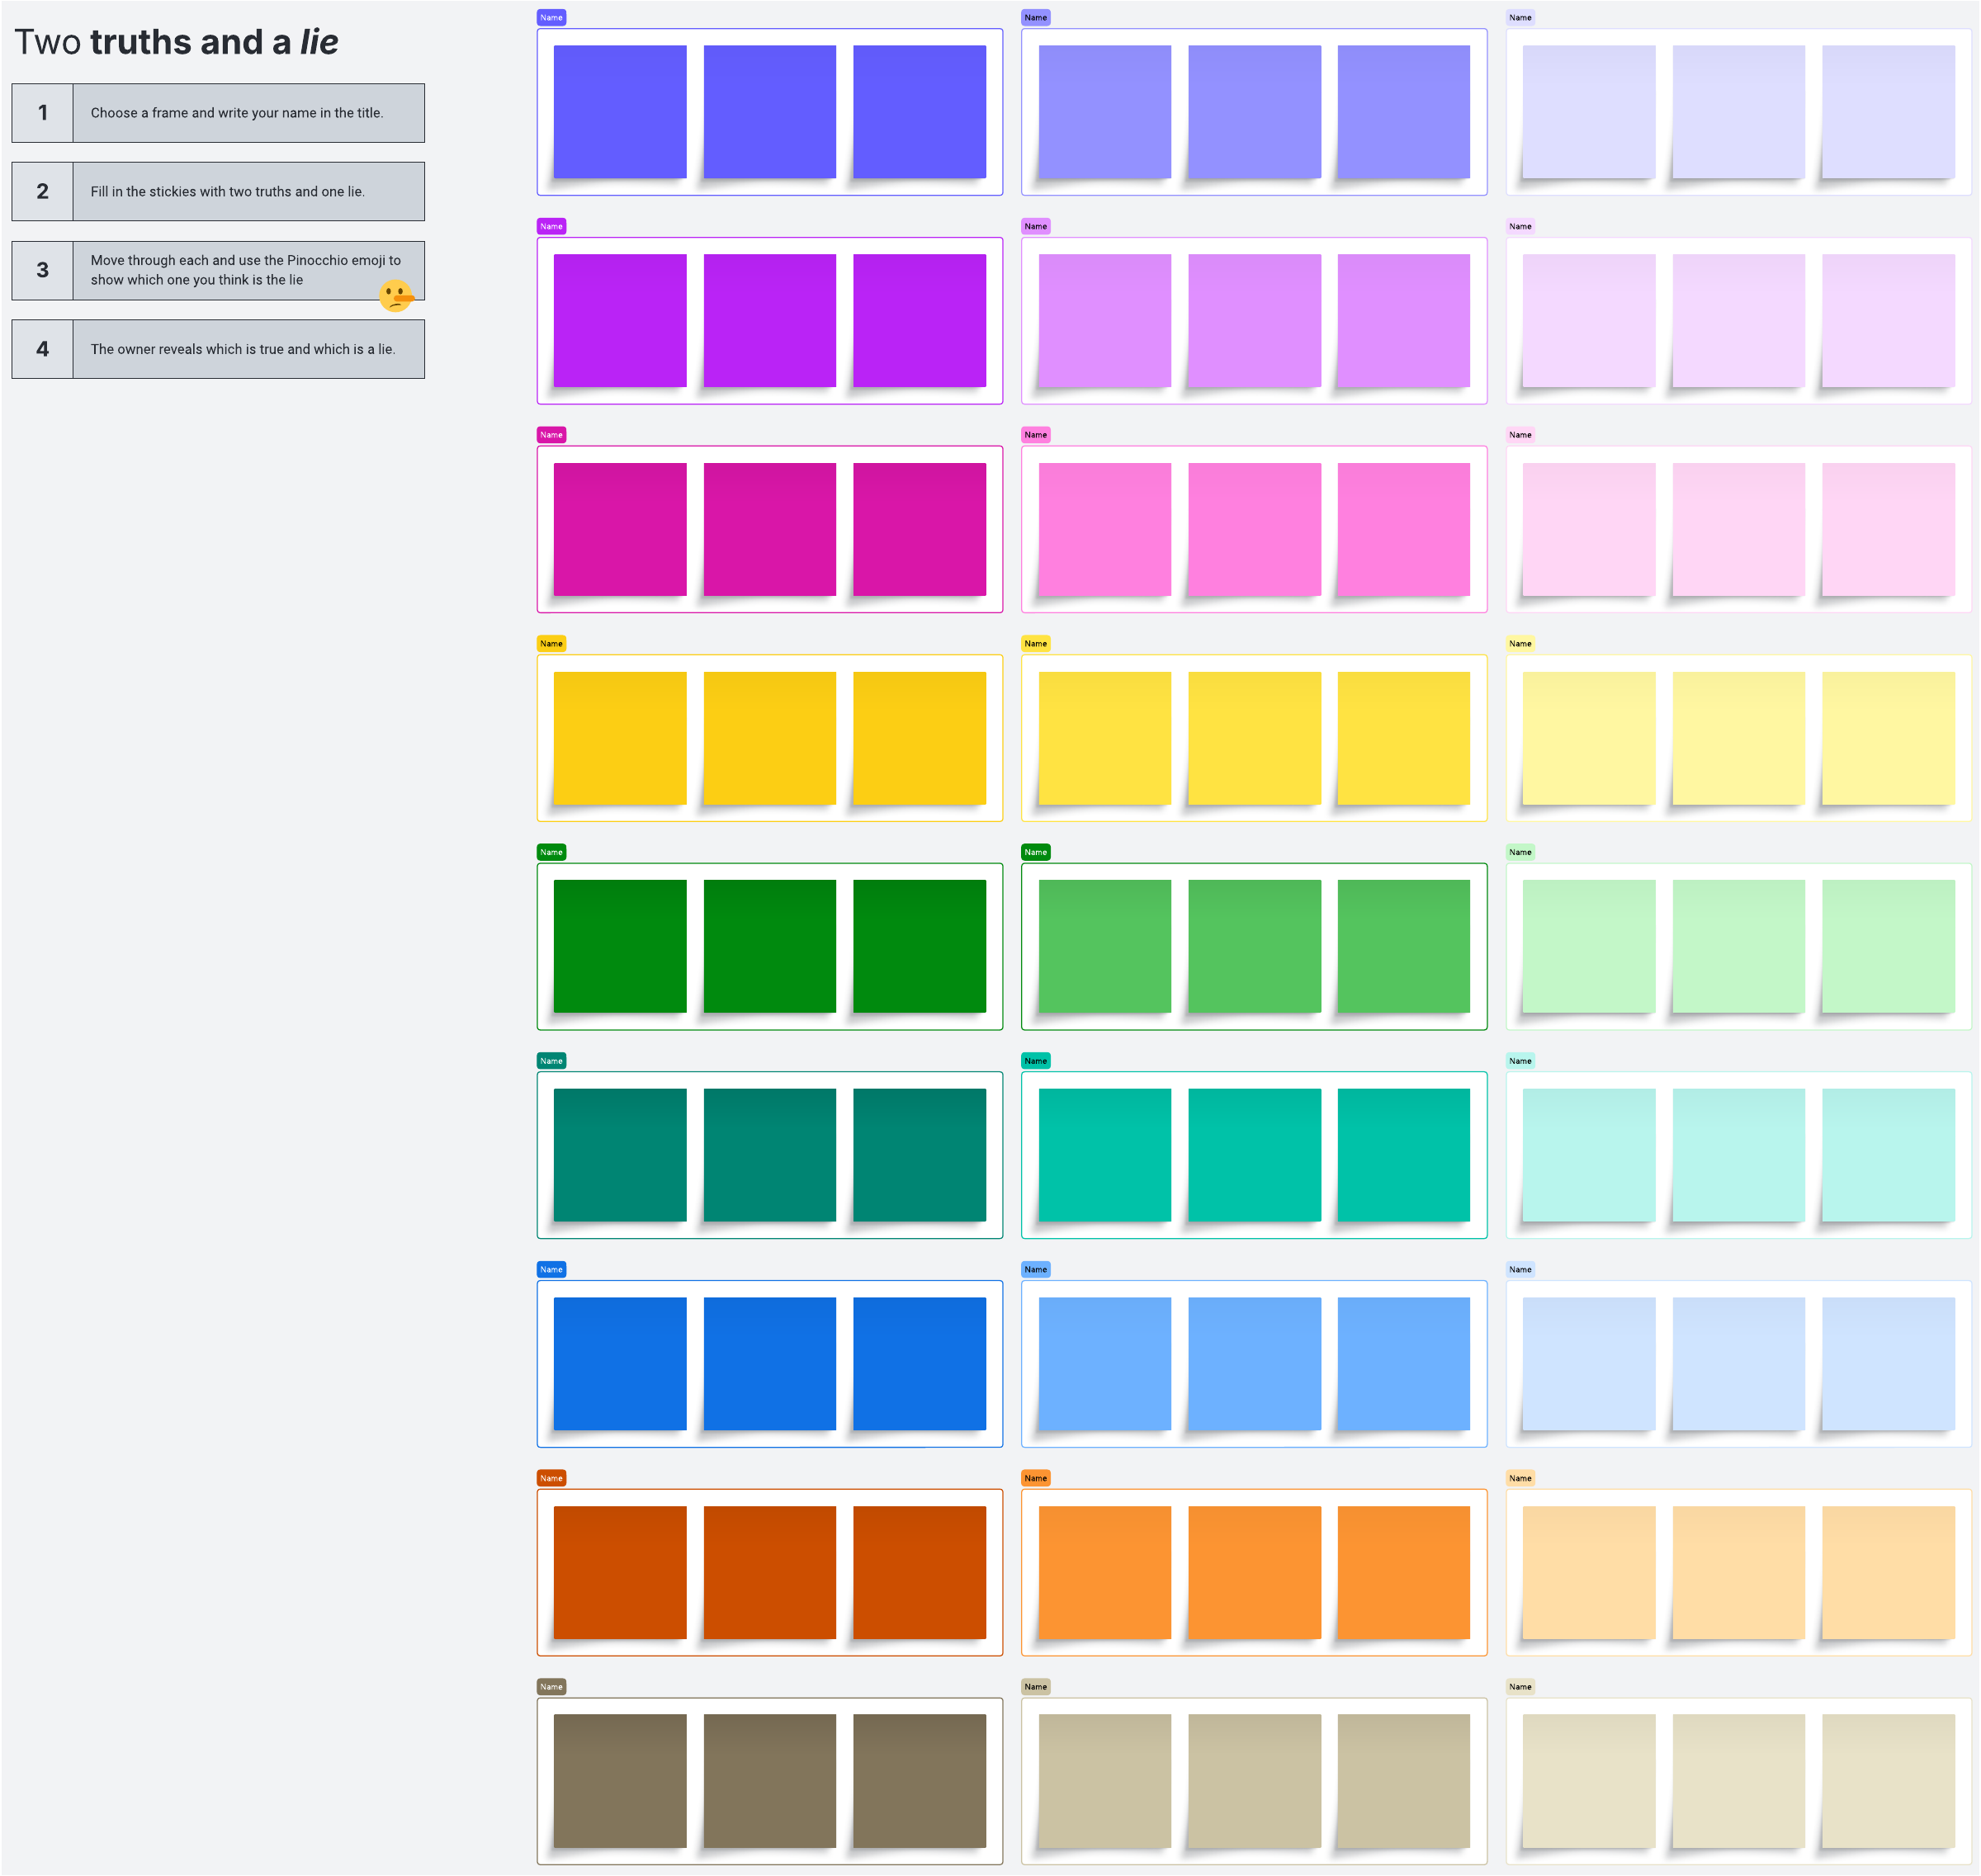Screen dimensions: 1981x1876
Task: Click instruction step 1 about choosing a frame
Action: tap(237, 113)
